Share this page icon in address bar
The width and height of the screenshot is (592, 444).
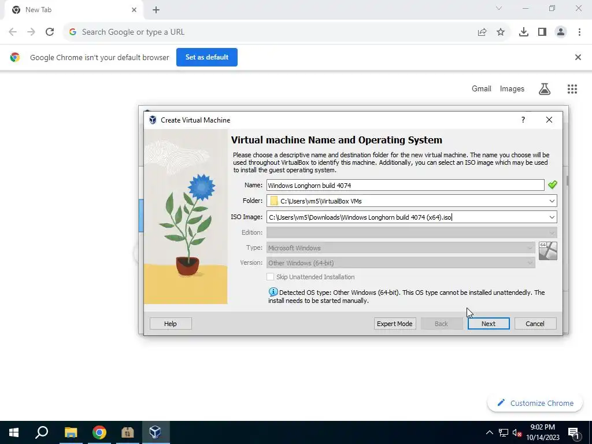pyautogui.click(x=482, y=32)
